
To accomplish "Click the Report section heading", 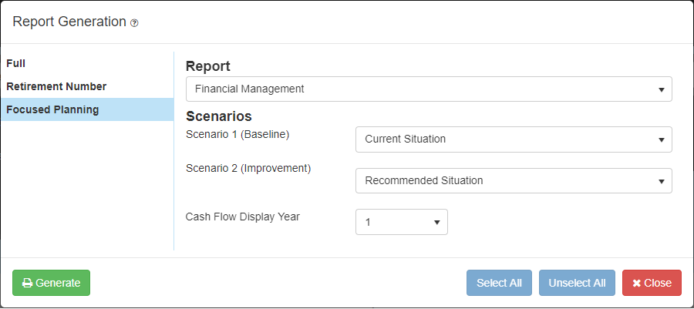I will [208, 66].
